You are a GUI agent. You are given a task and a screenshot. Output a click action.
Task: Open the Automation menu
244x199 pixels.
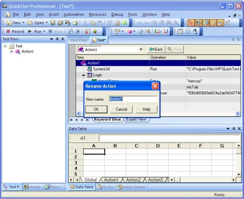point(74,15)
